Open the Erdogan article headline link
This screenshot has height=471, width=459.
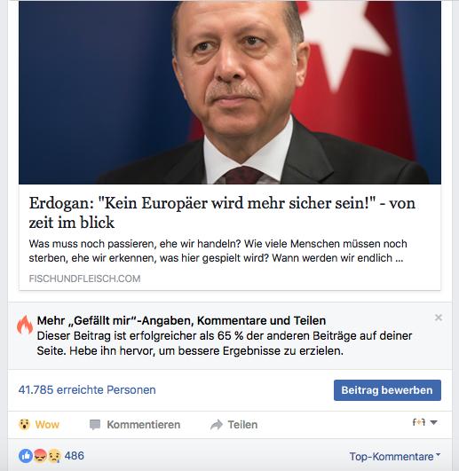click(x=222, y=213)
